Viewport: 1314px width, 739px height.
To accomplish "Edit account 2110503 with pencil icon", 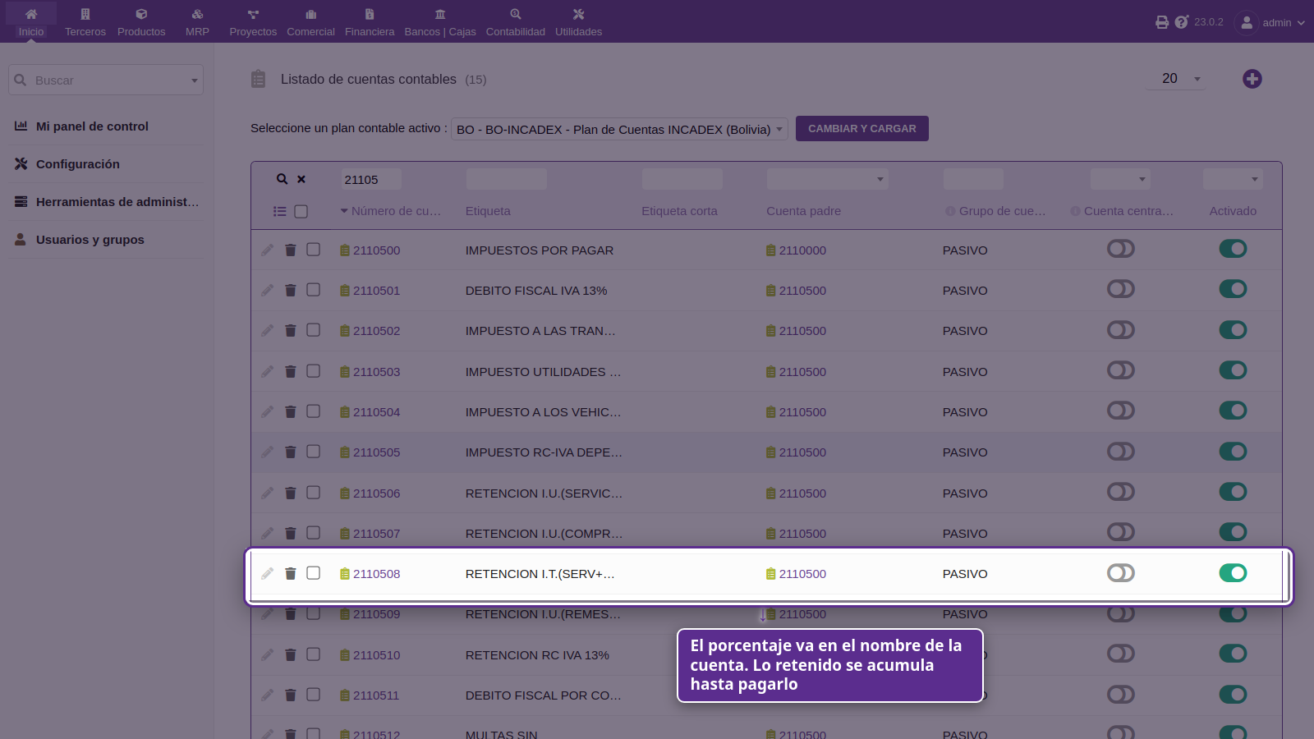I will click(268, 371).
